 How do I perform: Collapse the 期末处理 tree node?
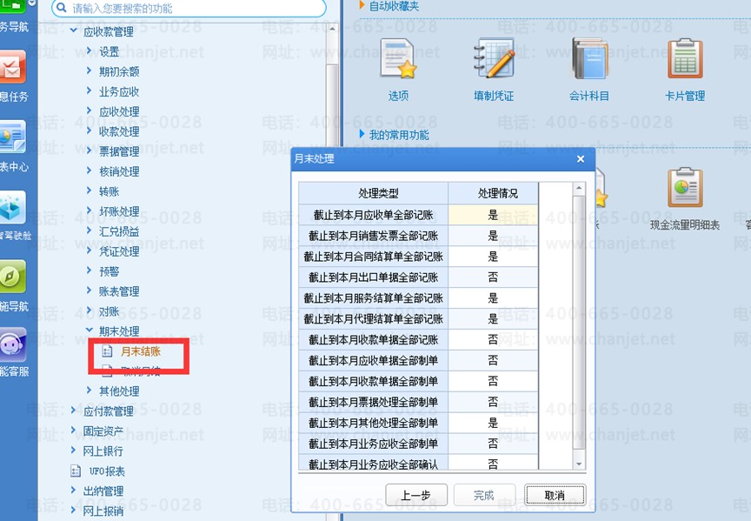click(89, 331)
